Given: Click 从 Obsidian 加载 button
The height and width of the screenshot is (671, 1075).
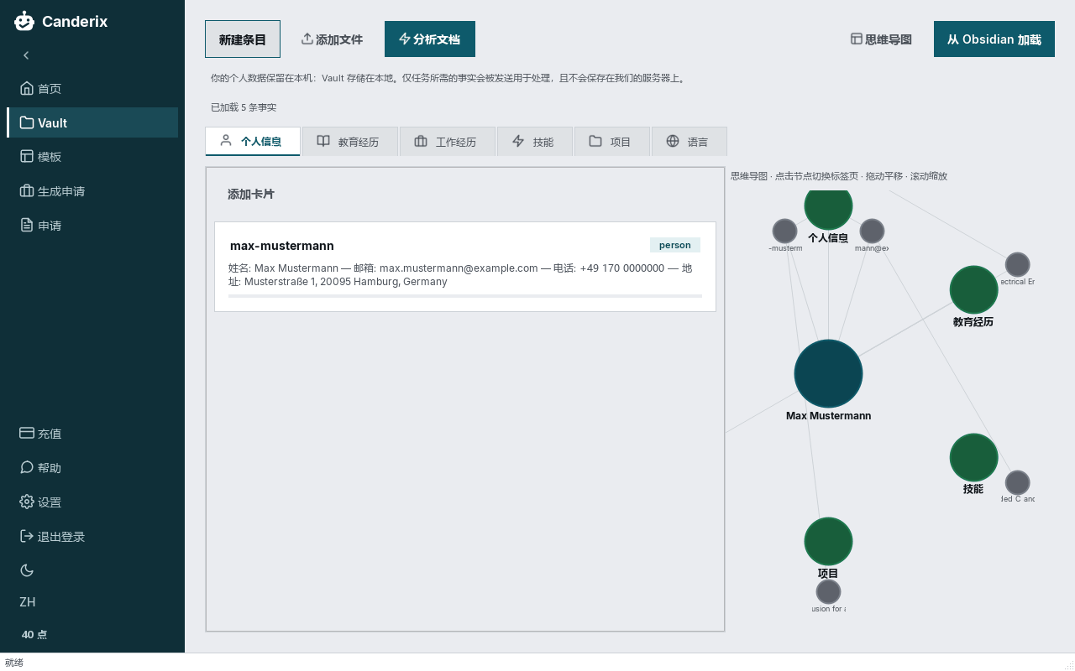Looking at the screenshot, I should (x=994, y=39).
